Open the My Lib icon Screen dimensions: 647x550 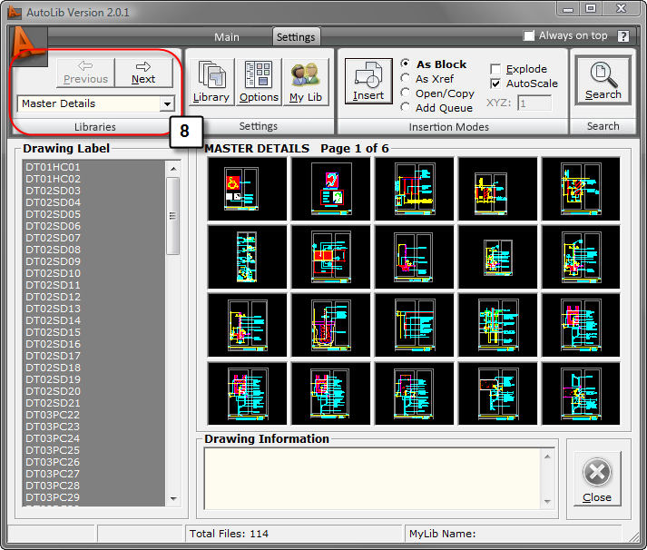(306, 82)
